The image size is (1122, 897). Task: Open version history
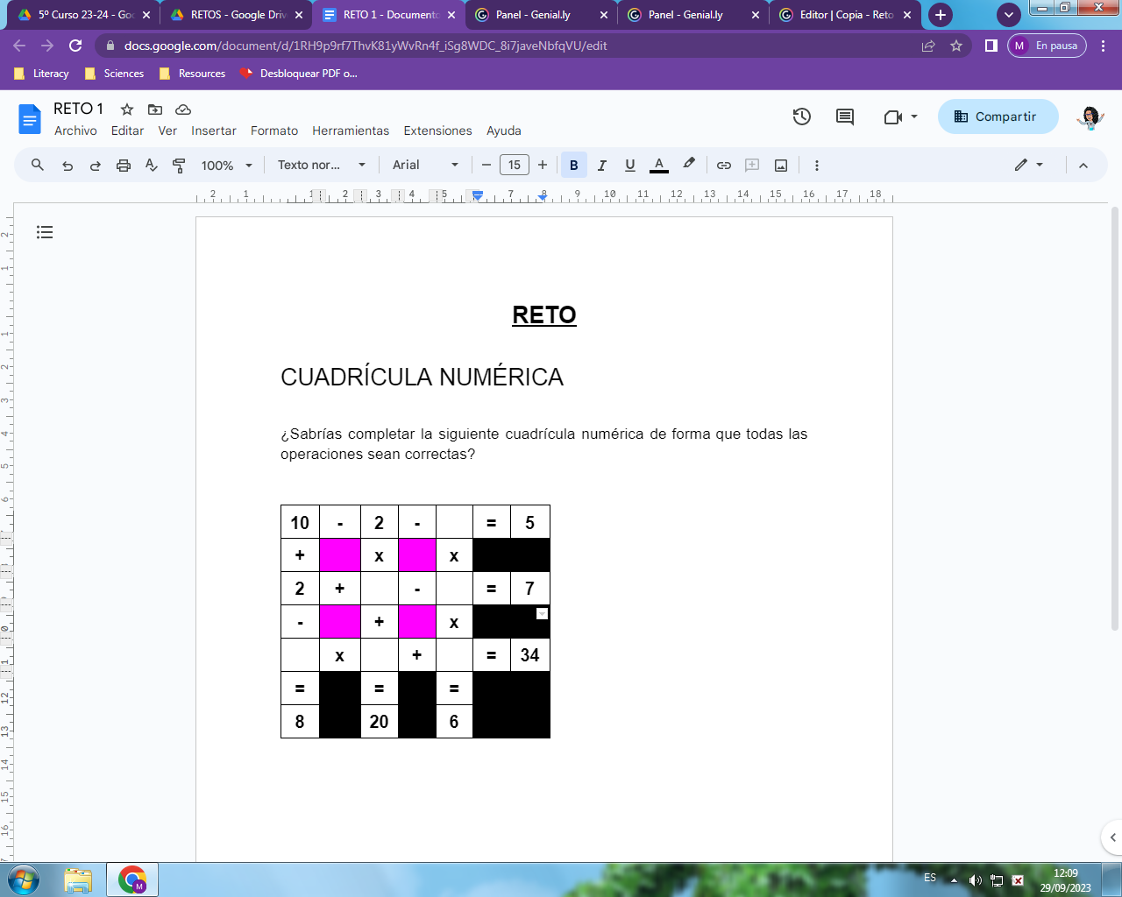click(801, 115)
